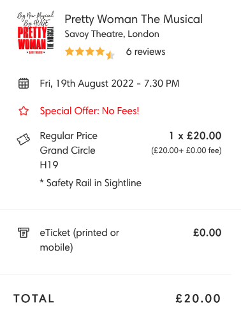241x315 pixels.
Task: Click the first gold rating star
Action: (x=69, y=52)
